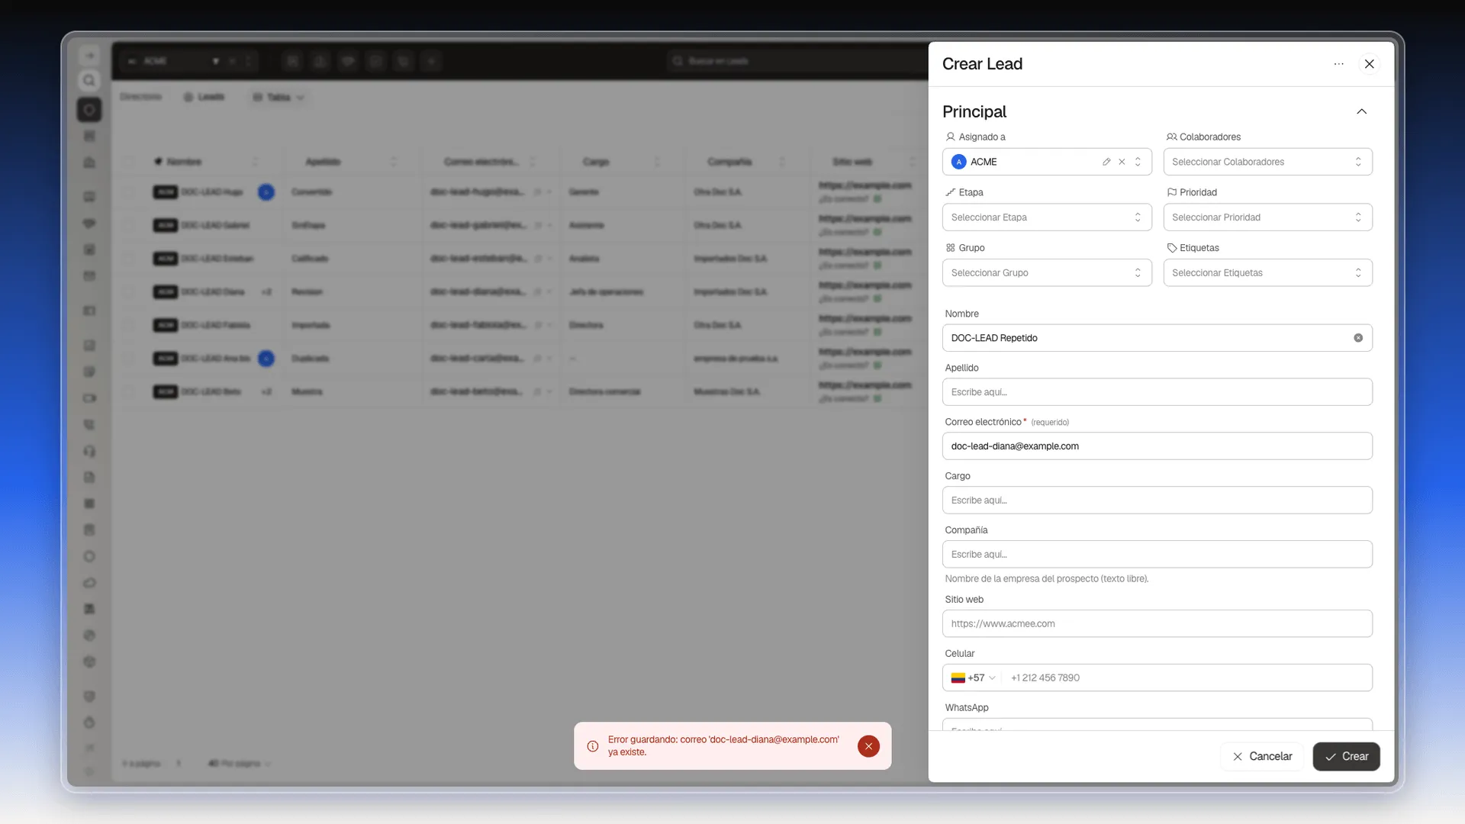The width and height of the screenshot is (1465, 824).
Task: Open the Seleccionar Colaboradores dropdown
Action: (x=1267, y=162)
